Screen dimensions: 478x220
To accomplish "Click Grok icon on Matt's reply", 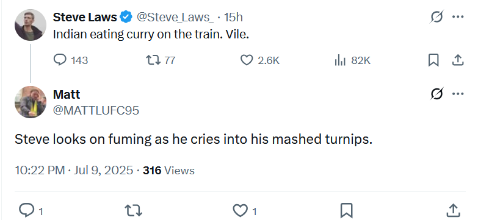I will tap(436, 94).
